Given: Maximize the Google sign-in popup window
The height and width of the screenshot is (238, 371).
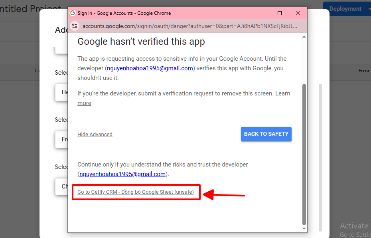Looking at the screenshot, I should coord(280,13).
